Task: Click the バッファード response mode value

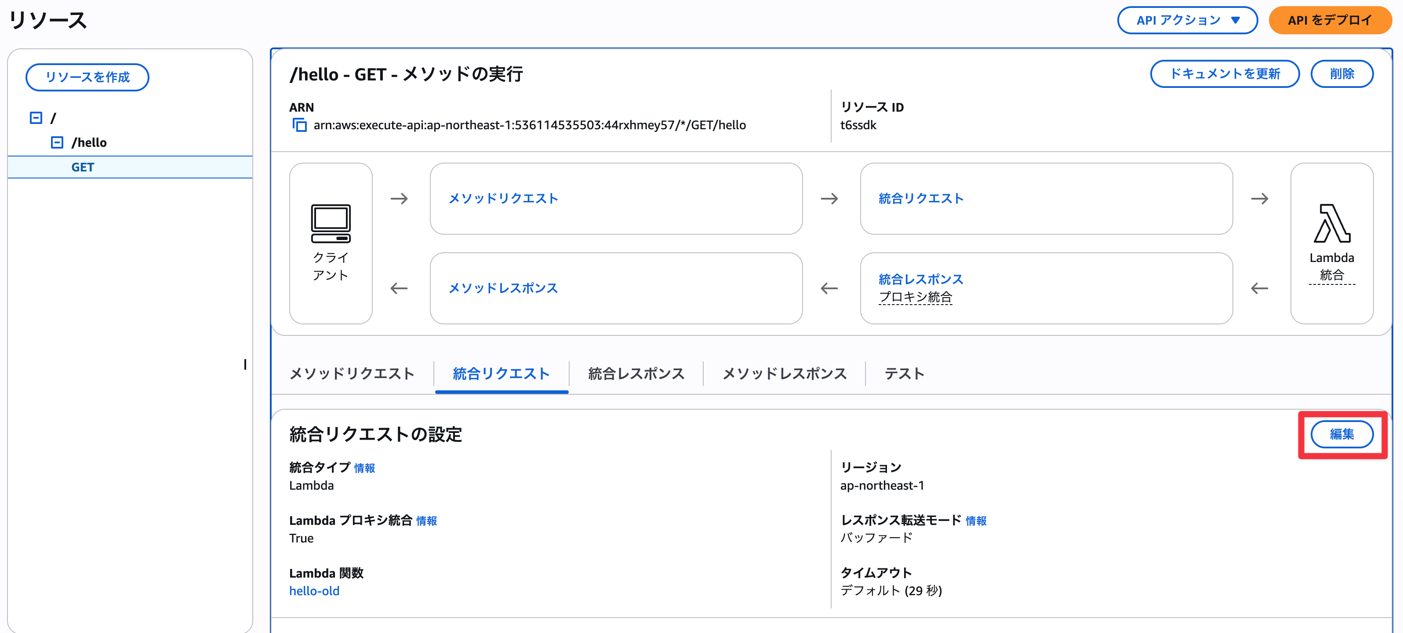Action: tap(876, 538)
